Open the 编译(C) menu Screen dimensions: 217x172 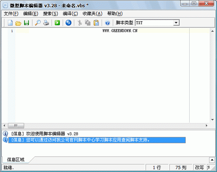click(70, 14)
